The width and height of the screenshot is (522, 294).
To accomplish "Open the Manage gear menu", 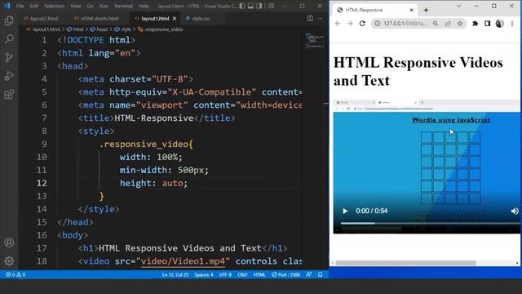I will [x=9, y=261].
